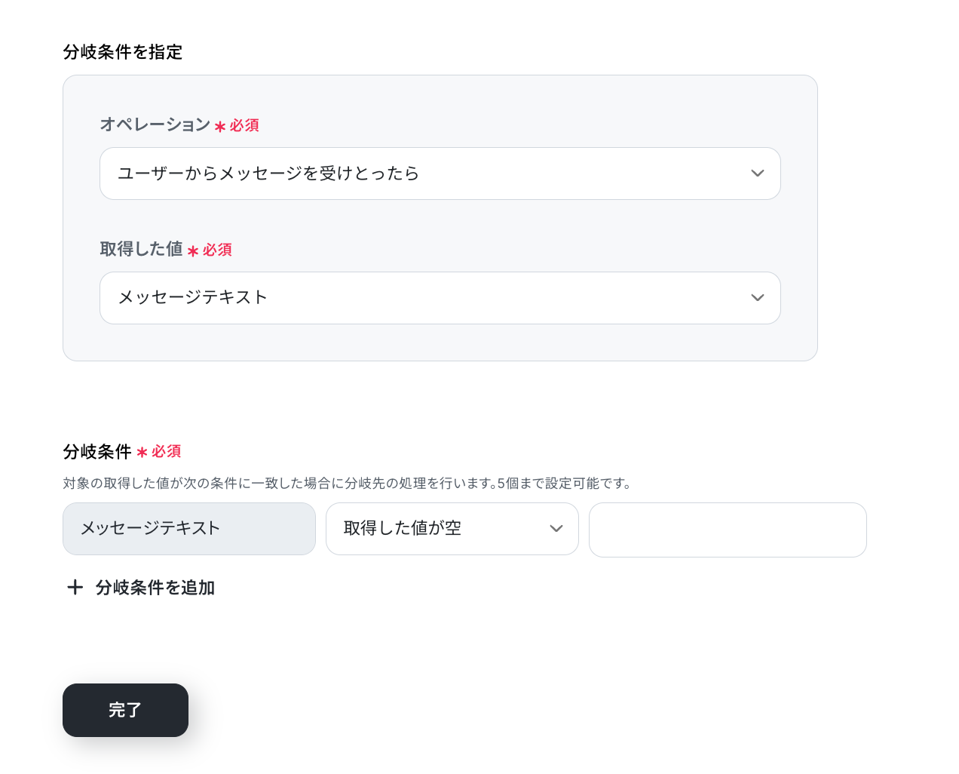Click the plus icon for adding 分岐条件

[x=75, y=587]
